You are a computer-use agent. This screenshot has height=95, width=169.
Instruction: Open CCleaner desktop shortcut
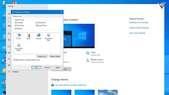[x=4, y=60]
